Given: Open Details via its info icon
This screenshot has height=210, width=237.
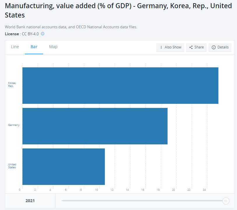Looking at the screenshot, I should 214,47.
